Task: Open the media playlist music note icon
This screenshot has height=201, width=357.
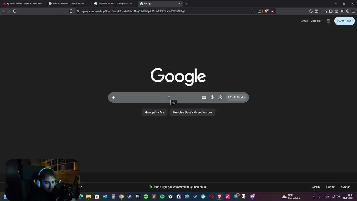Action: point(325,11)
